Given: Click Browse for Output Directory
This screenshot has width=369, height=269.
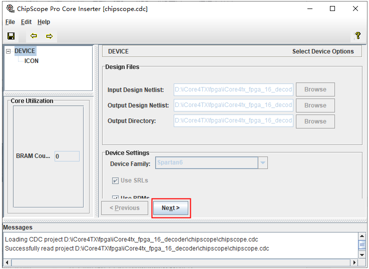Looking at the screenshot, I should (x=315, y=121).
